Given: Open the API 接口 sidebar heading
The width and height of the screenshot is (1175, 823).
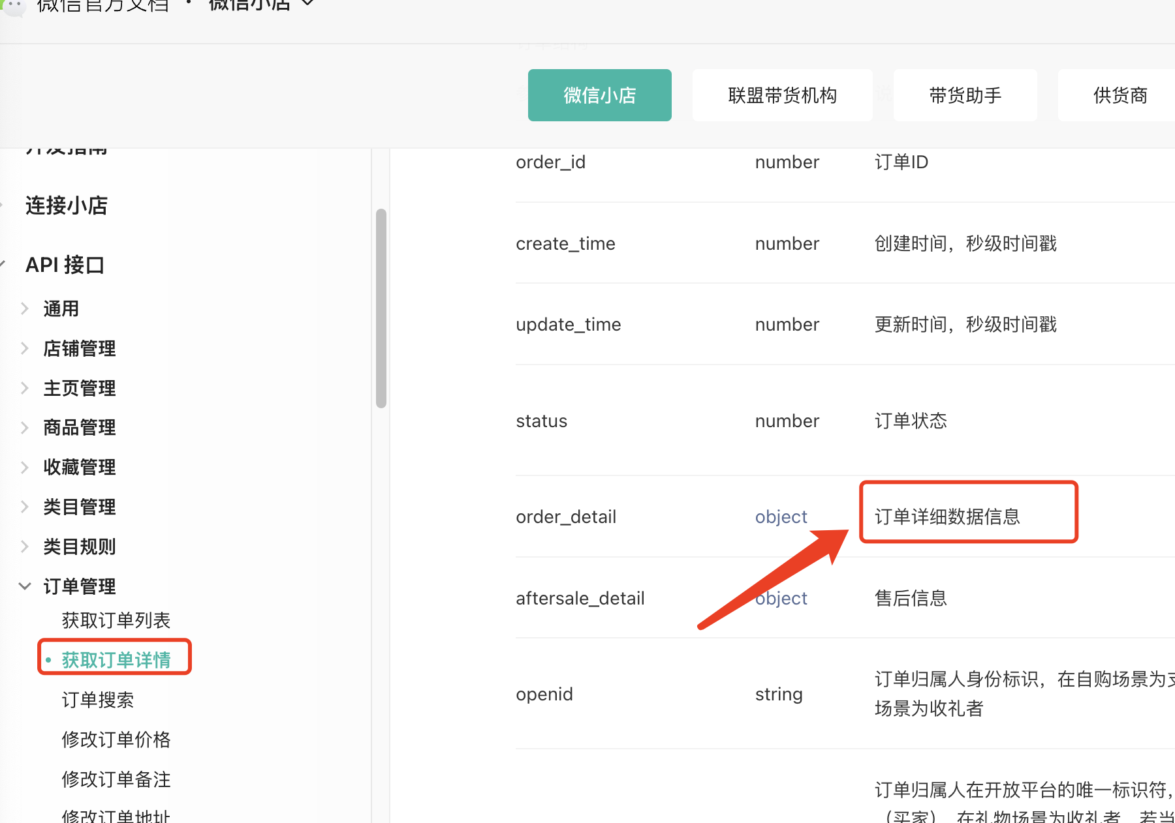Looking at the screenshot, I should coord(65,265).
